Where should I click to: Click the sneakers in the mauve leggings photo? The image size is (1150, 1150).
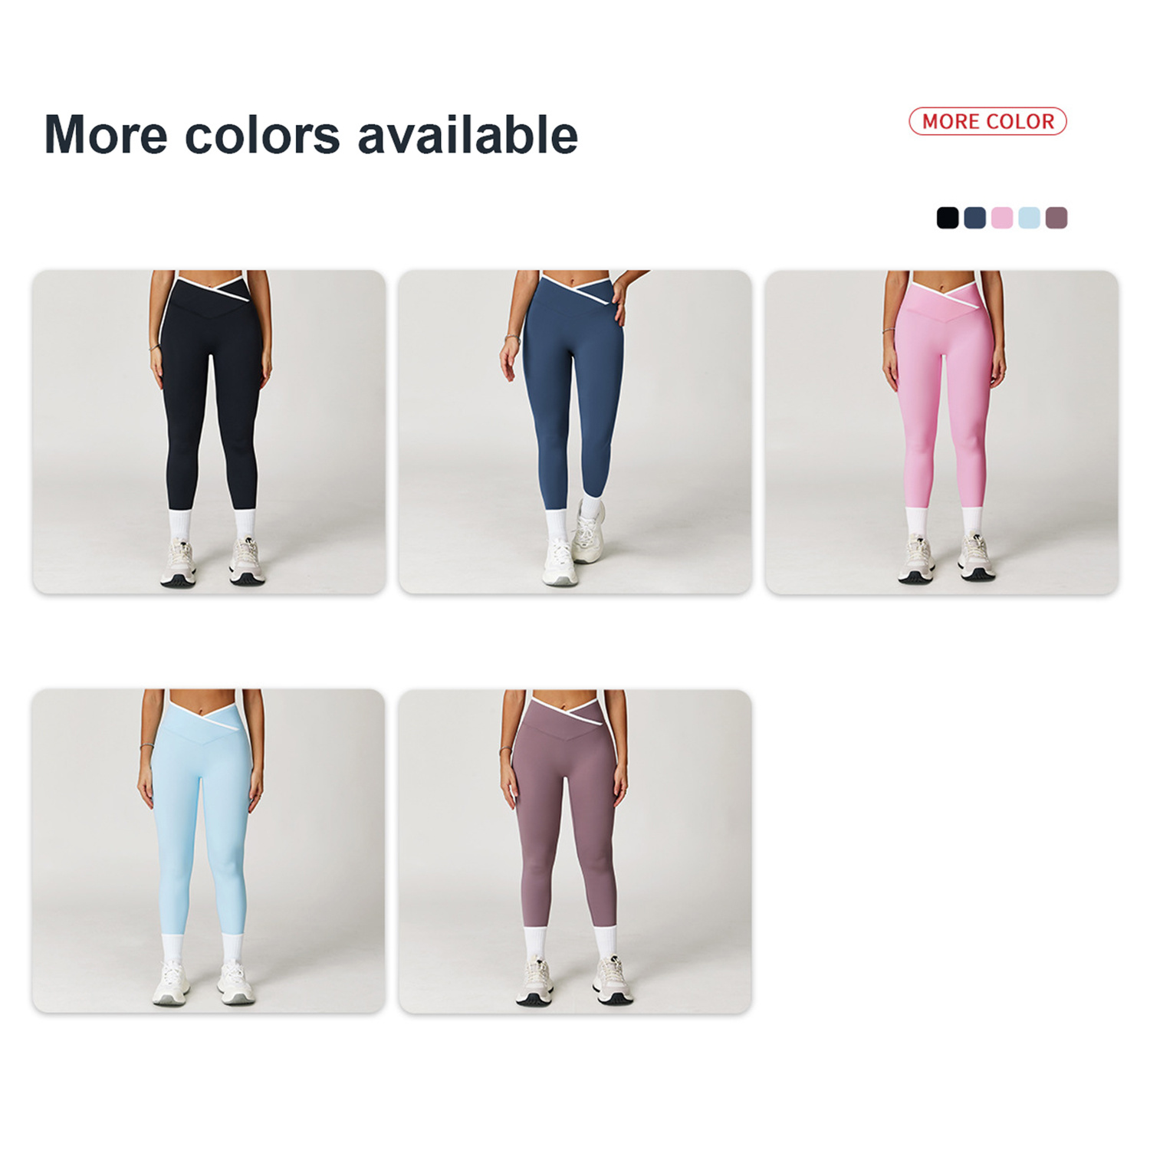575,981
